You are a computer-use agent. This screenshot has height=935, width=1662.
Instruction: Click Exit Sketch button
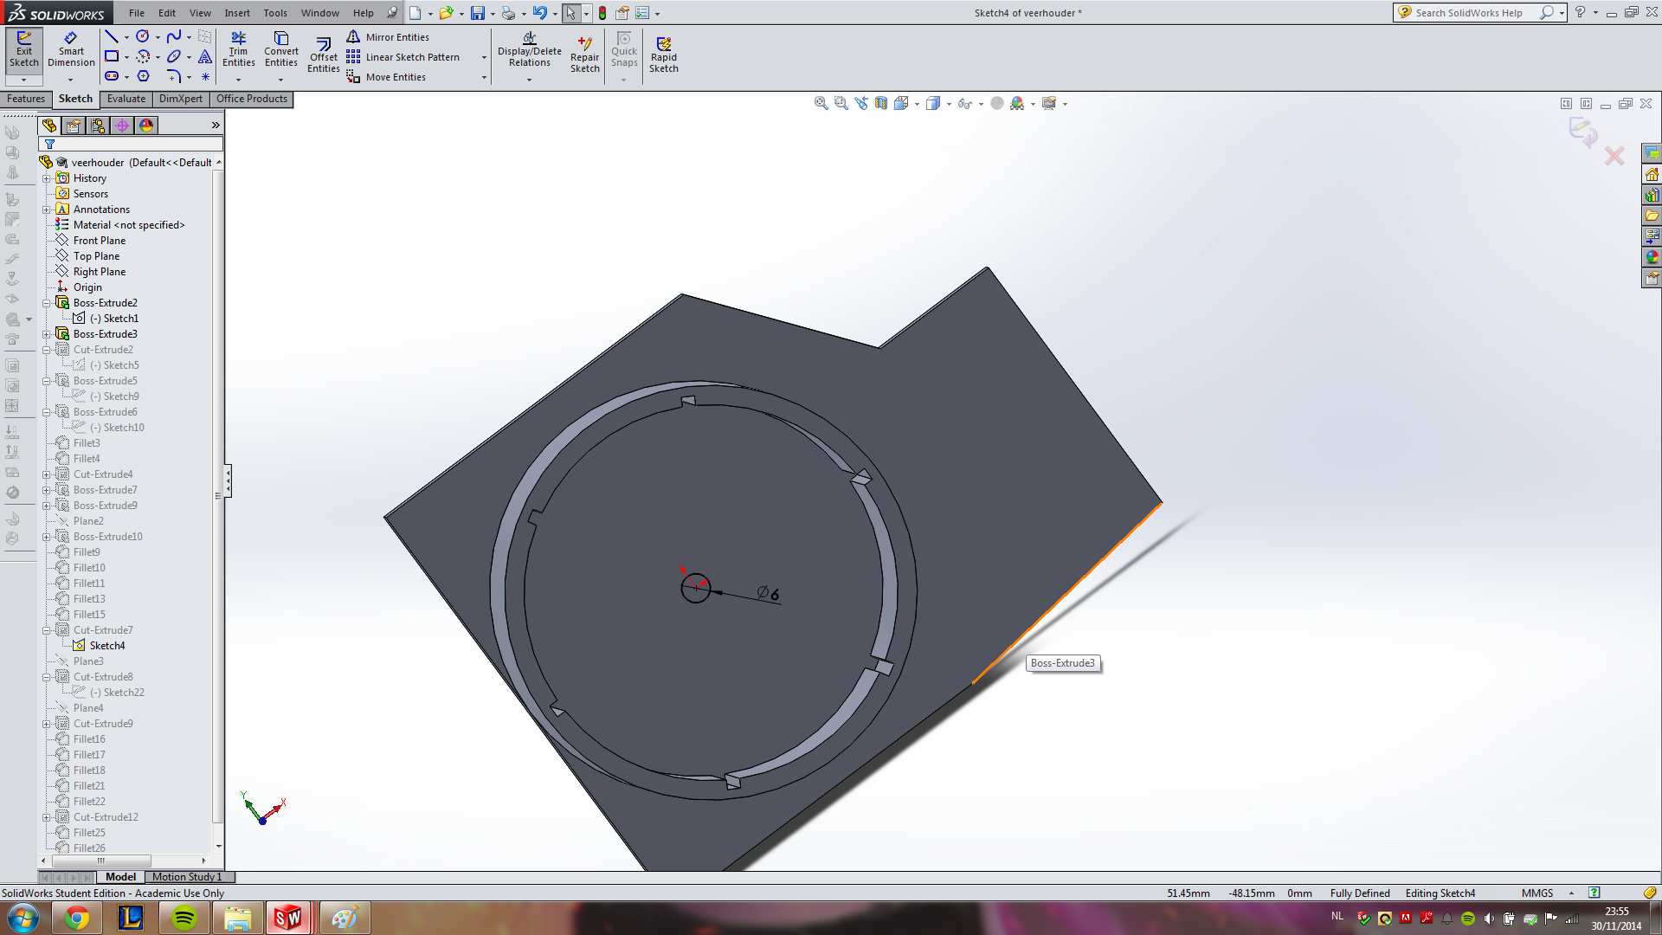tap(24, 49)
